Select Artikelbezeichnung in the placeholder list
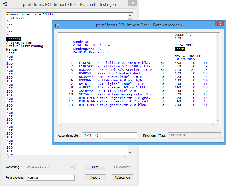The width and height of the screenshot is (226, 186). coord(25,46)
